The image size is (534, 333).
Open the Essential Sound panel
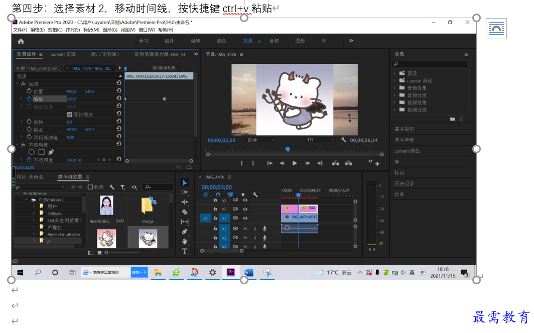pyautogui.click(x=404, y=140)
